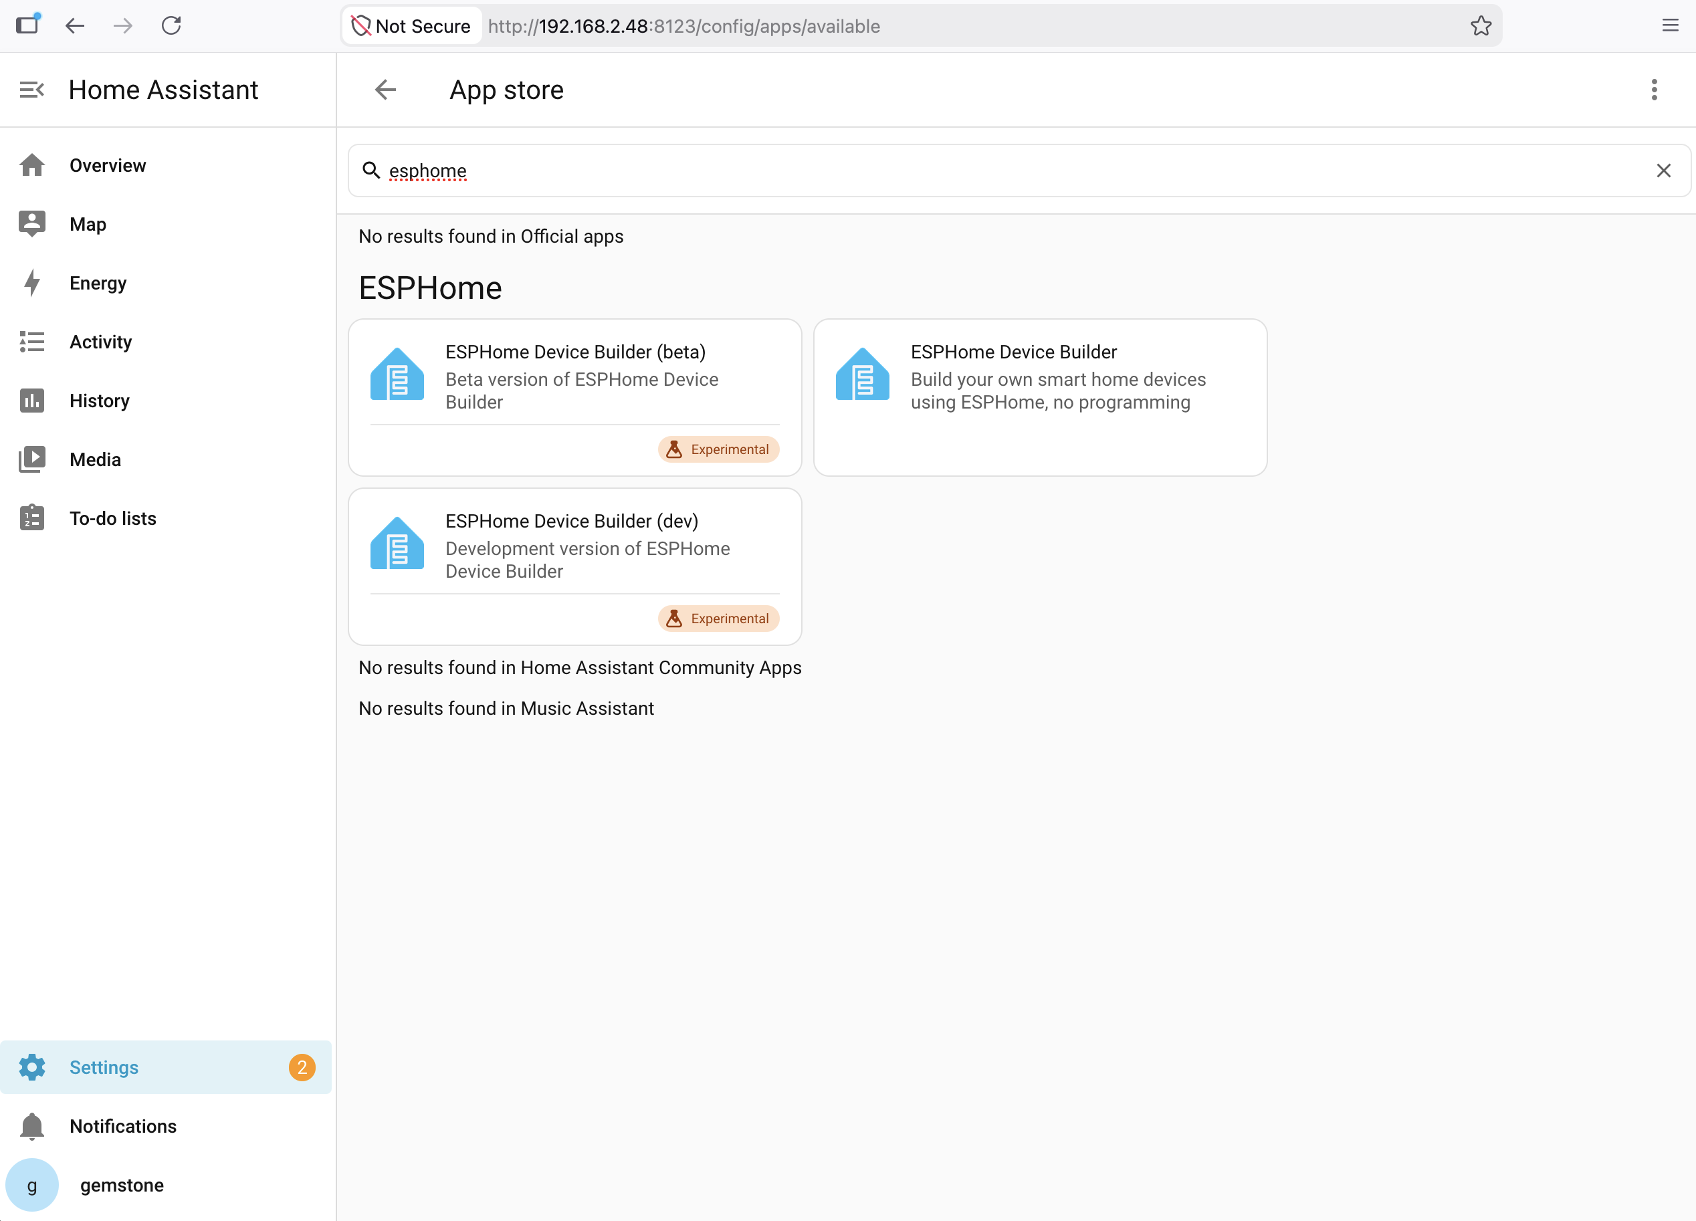Click the Activity list icon
The image size is (1696, 1221).
pos(32,342)
